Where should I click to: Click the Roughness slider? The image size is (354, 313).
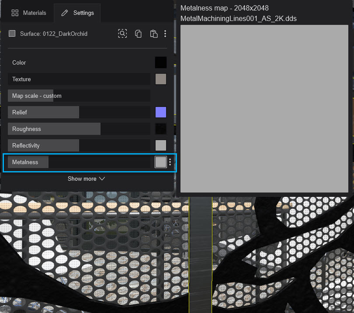pos(79,129)
